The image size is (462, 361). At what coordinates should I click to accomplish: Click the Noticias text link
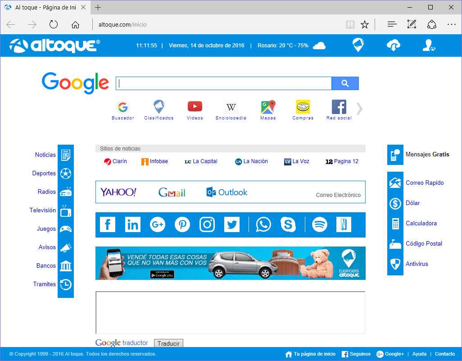coord(45,155)
